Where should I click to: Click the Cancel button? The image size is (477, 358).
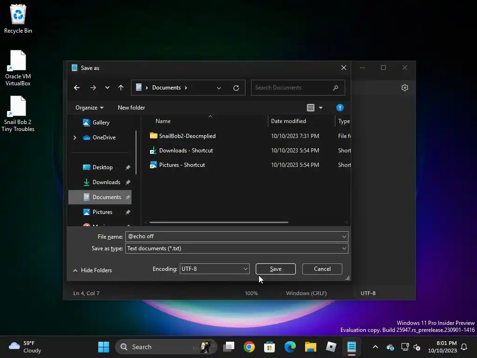tap(322, 269)
